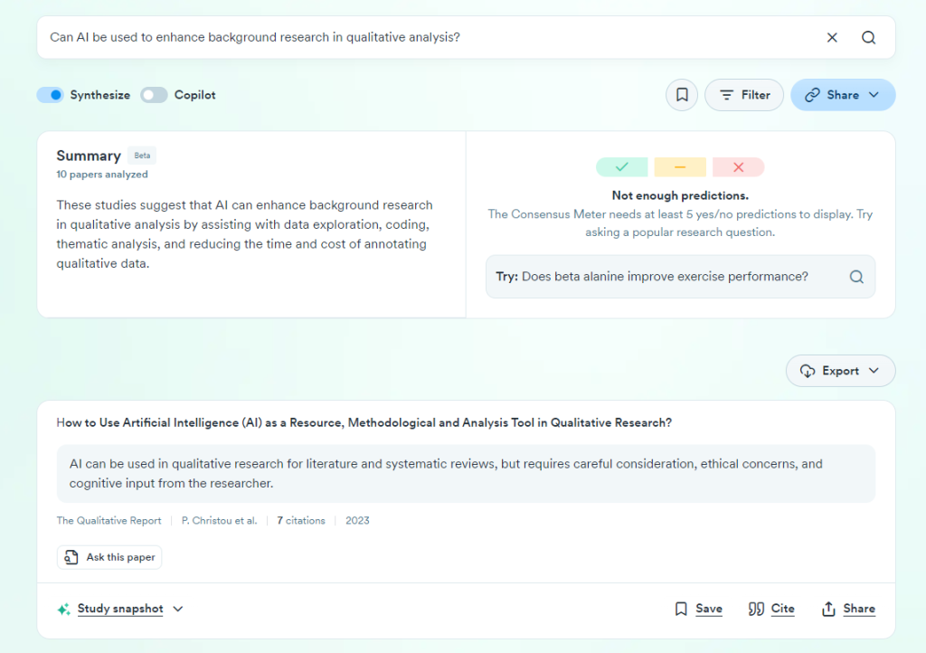Click the yellow dash on the Consensus Meter
The width and height of the screenshot is (926, 653).
point(680,167)
